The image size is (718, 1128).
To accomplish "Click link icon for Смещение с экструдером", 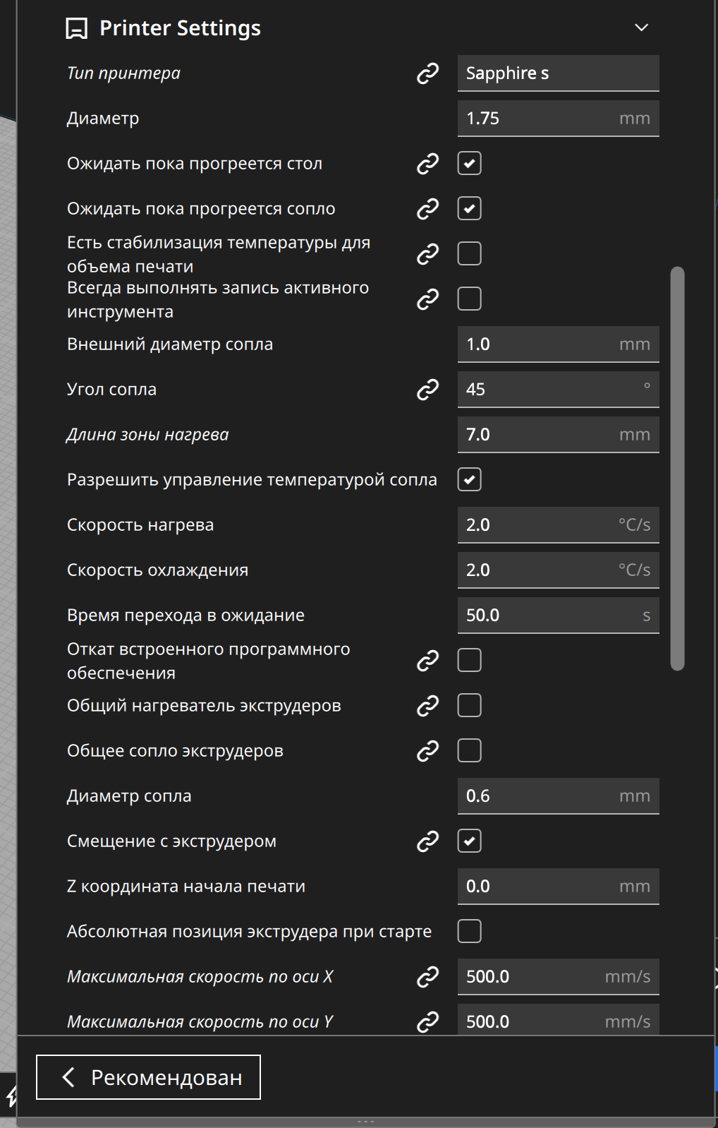I will pyautogui.click(x=427, y=841).
